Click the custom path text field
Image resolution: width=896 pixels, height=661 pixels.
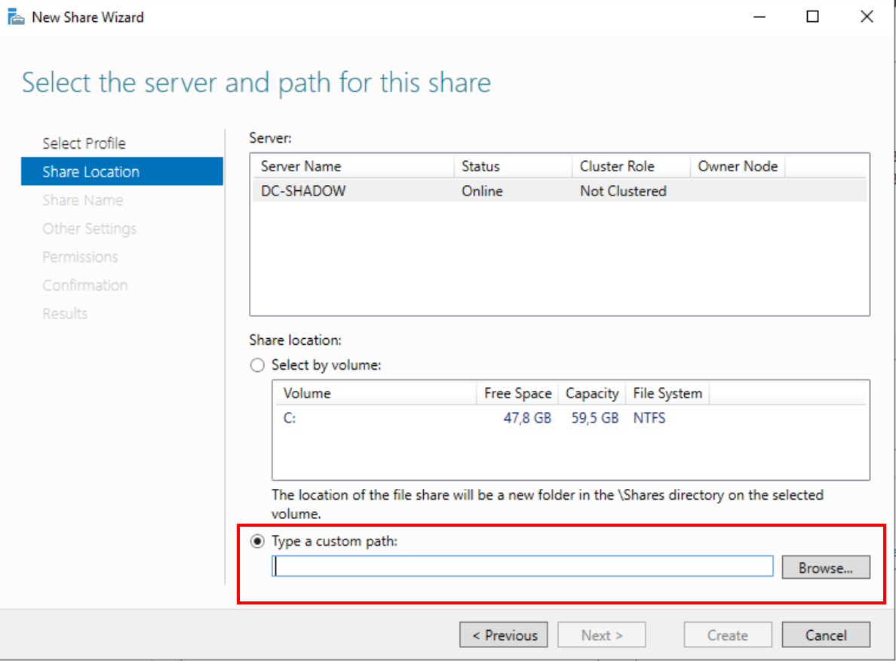pos(523,567)
